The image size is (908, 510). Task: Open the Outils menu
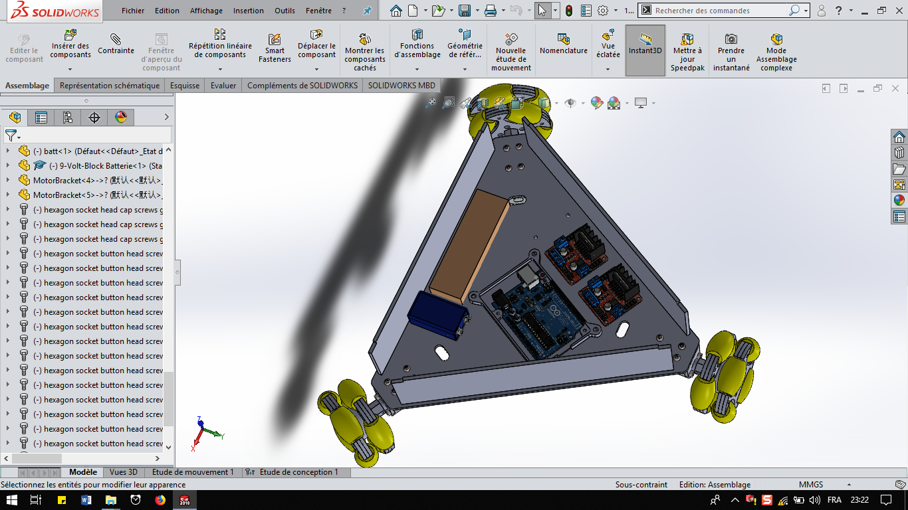pos(284,11)
